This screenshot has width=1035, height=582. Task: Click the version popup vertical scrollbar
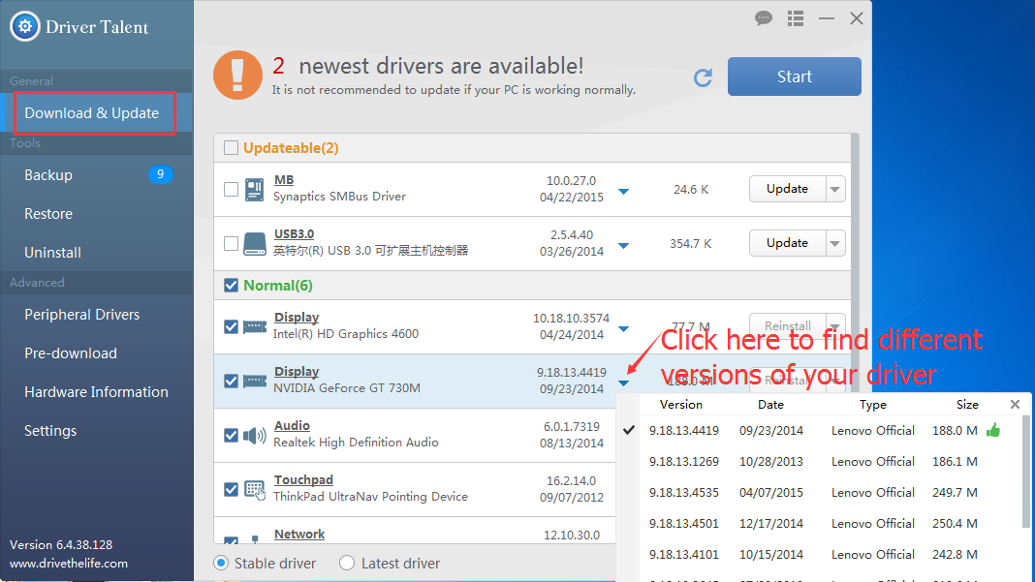click(x=1026, y=475)
